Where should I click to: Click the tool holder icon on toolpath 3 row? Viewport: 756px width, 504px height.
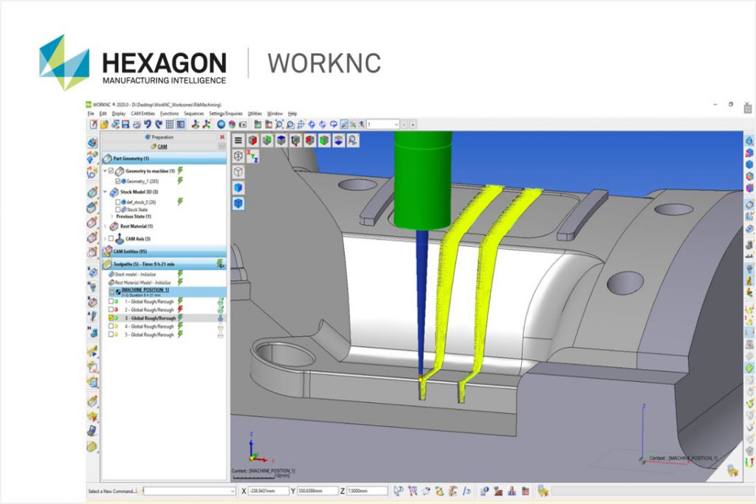pyautogui.click(x=220, y=318)
